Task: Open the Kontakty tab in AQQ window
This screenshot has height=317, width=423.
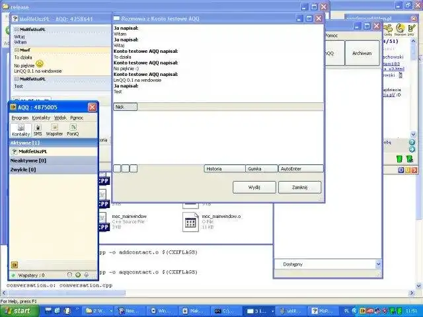Action: point(20,130)
